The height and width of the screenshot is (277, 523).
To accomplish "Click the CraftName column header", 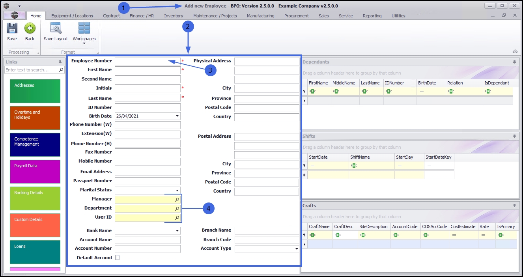I will [320, 227].
